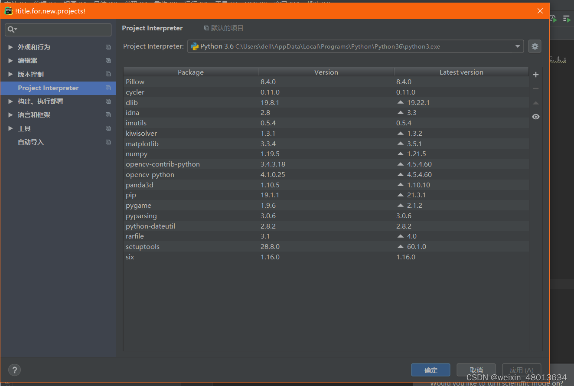Select the pyparsing package row
Screen dimensions: 574x386
[x=326, y=216]
